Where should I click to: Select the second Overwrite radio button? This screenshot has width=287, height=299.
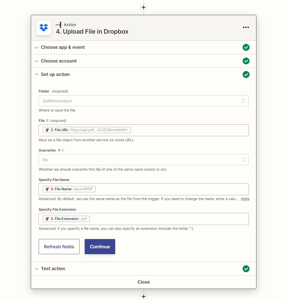[x=63, y=150]
